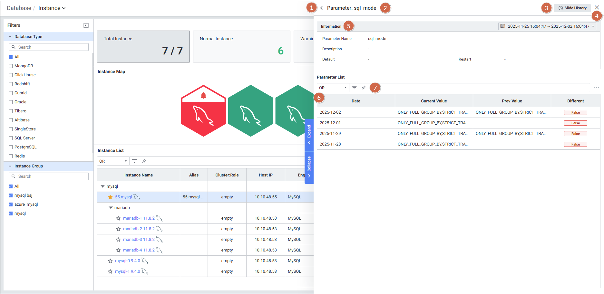Screen dimensions: 604x294
Task: Collapse the mariadb tree group
Action: (111, 208)
